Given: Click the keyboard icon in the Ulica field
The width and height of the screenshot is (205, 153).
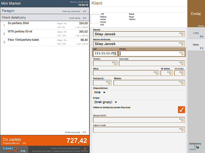Looking at the screenshot, I should 155,73.
